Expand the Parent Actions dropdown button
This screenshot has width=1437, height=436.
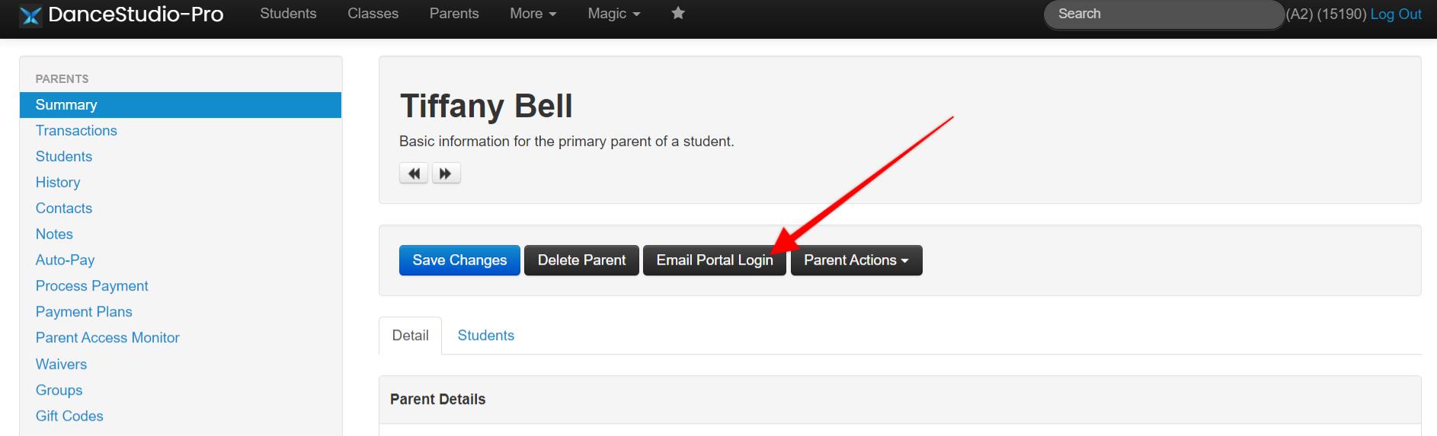[x=856, y=260]
